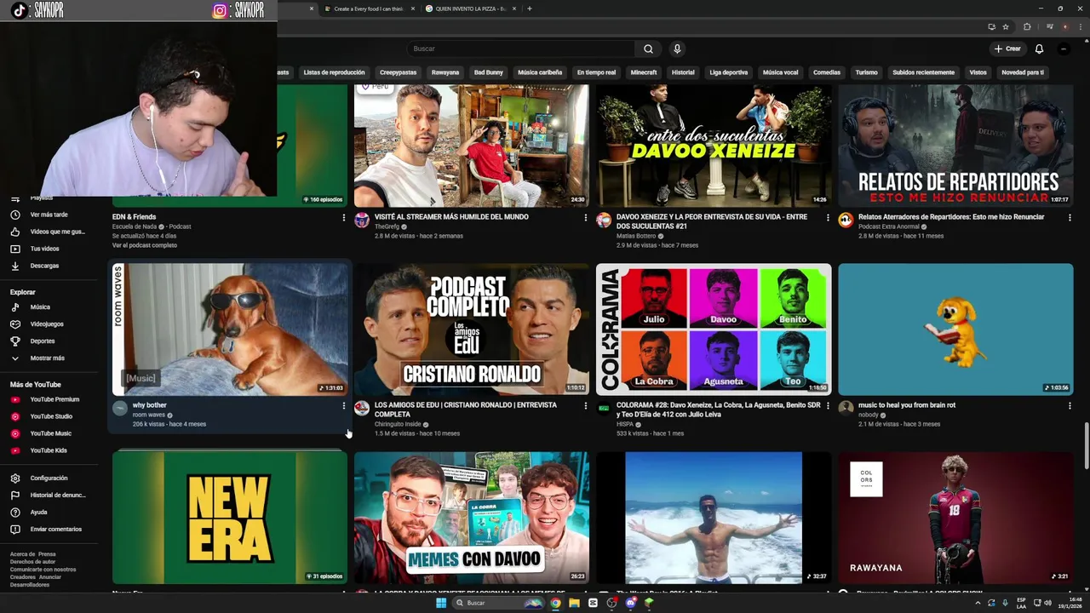This screenshot has height=613, width=1090.
Task: Filter by Subidos recientemente chip
Action: point(923,72)
